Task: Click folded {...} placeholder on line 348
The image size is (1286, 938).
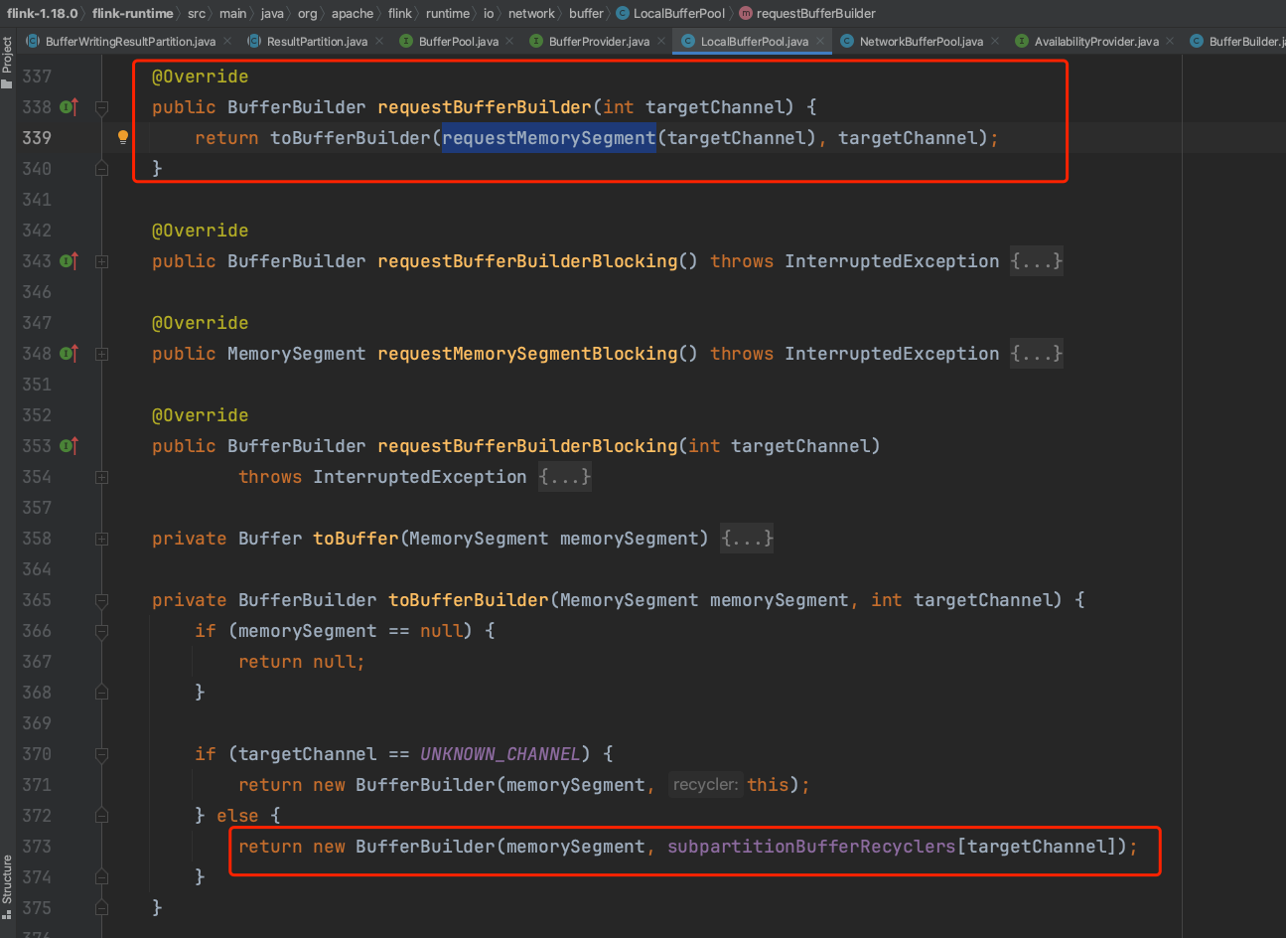Action: point(1037,354)
